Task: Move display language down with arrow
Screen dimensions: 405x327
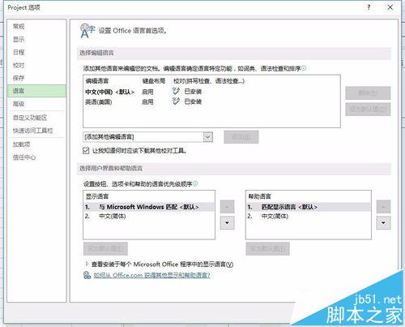Action: pyautogui.click(x=227, y=223)
